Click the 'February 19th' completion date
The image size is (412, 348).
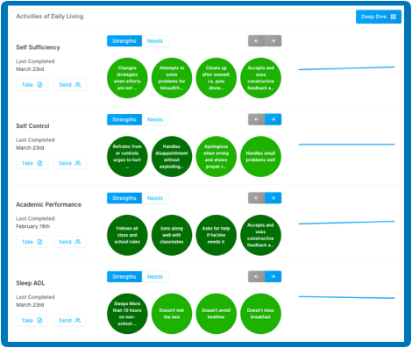click(32, 226)
